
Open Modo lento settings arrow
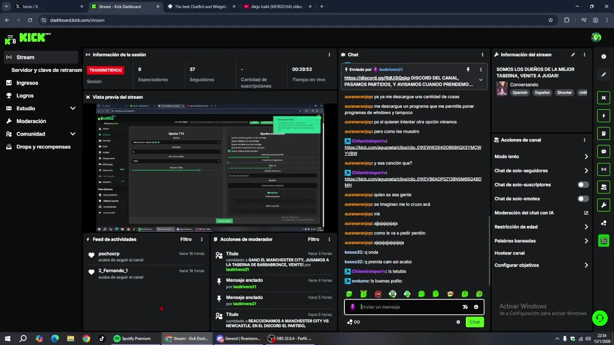[586, 157]
